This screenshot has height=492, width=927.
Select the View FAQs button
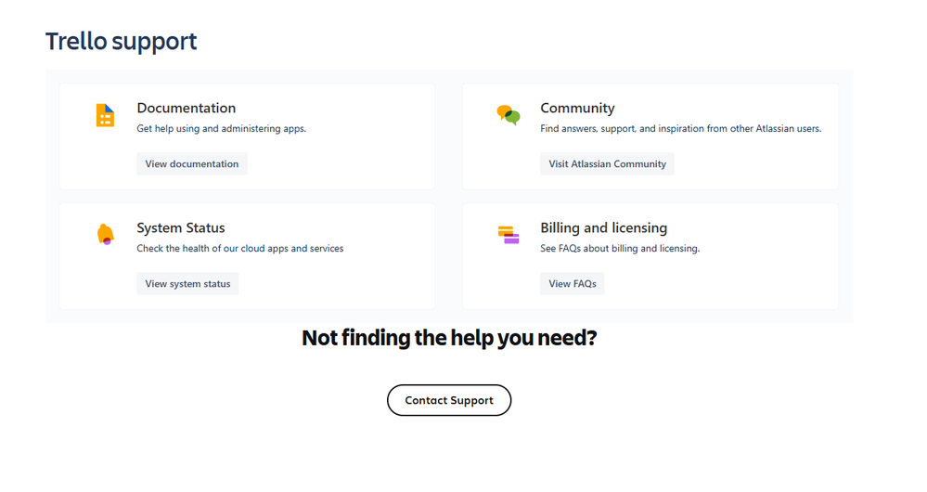(x=573, y=284)
